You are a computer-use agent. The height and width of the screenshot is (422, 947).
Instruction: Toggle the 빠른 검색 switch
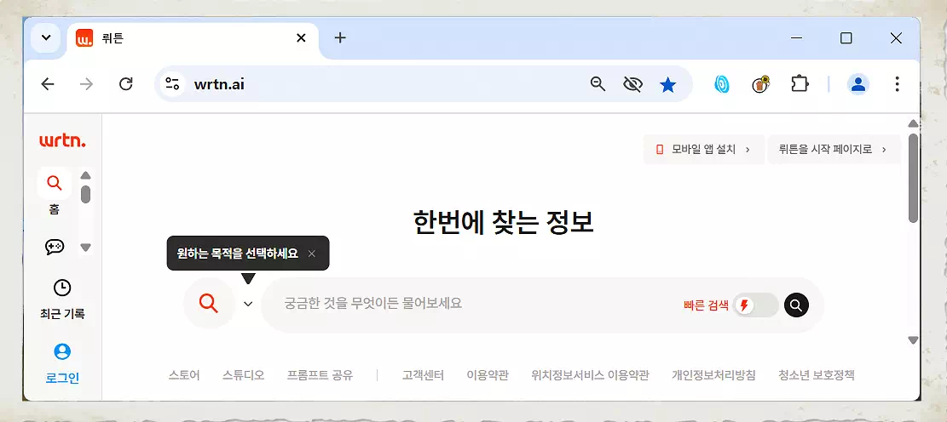[x=755, y=305]
